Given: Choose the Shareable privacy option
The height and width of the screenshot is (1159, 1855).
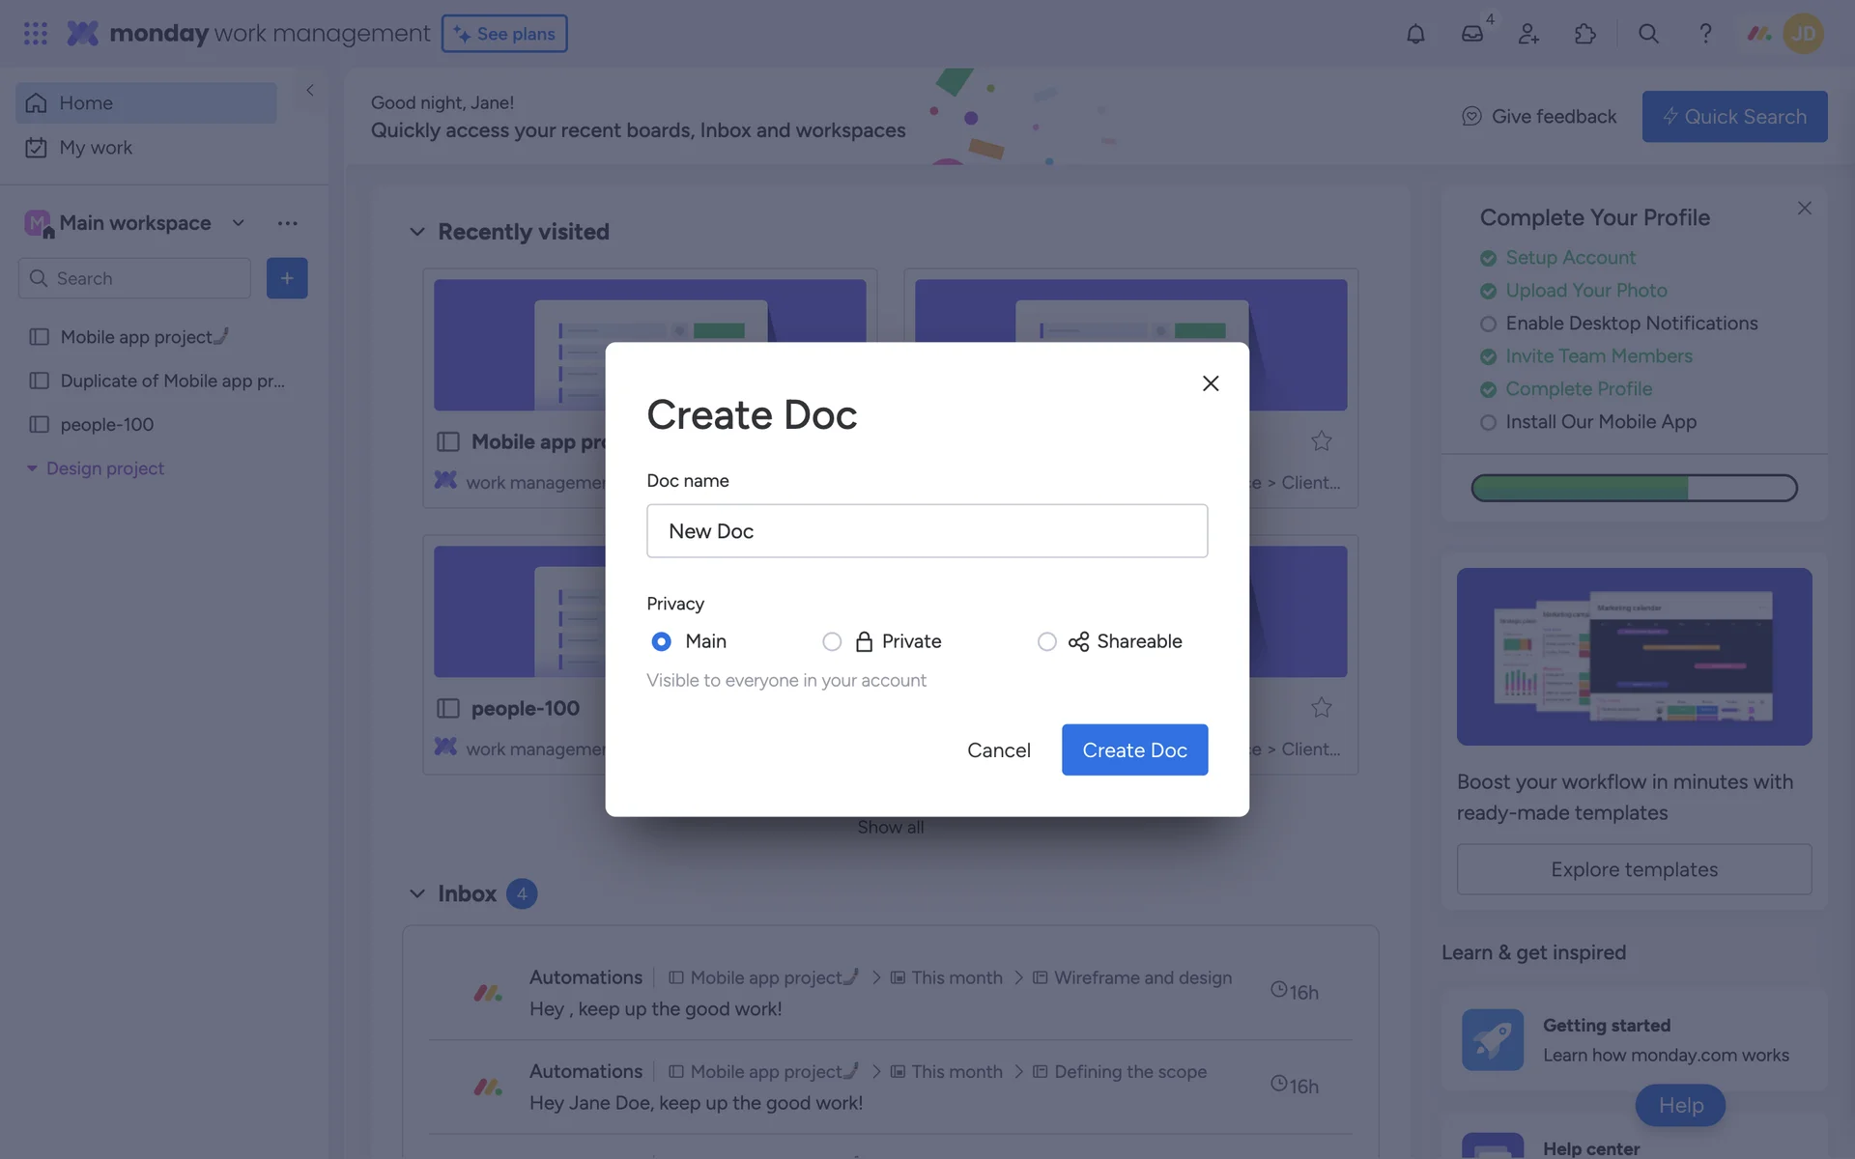Looking at the screenshot, I should tap(1046, 641).
